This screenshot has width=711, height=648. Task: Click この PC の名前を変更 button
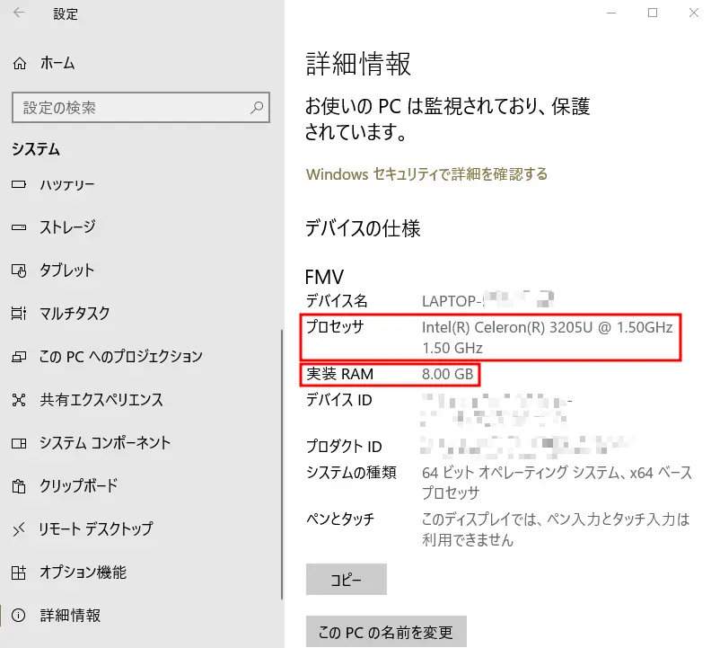(x=386, y=632)
